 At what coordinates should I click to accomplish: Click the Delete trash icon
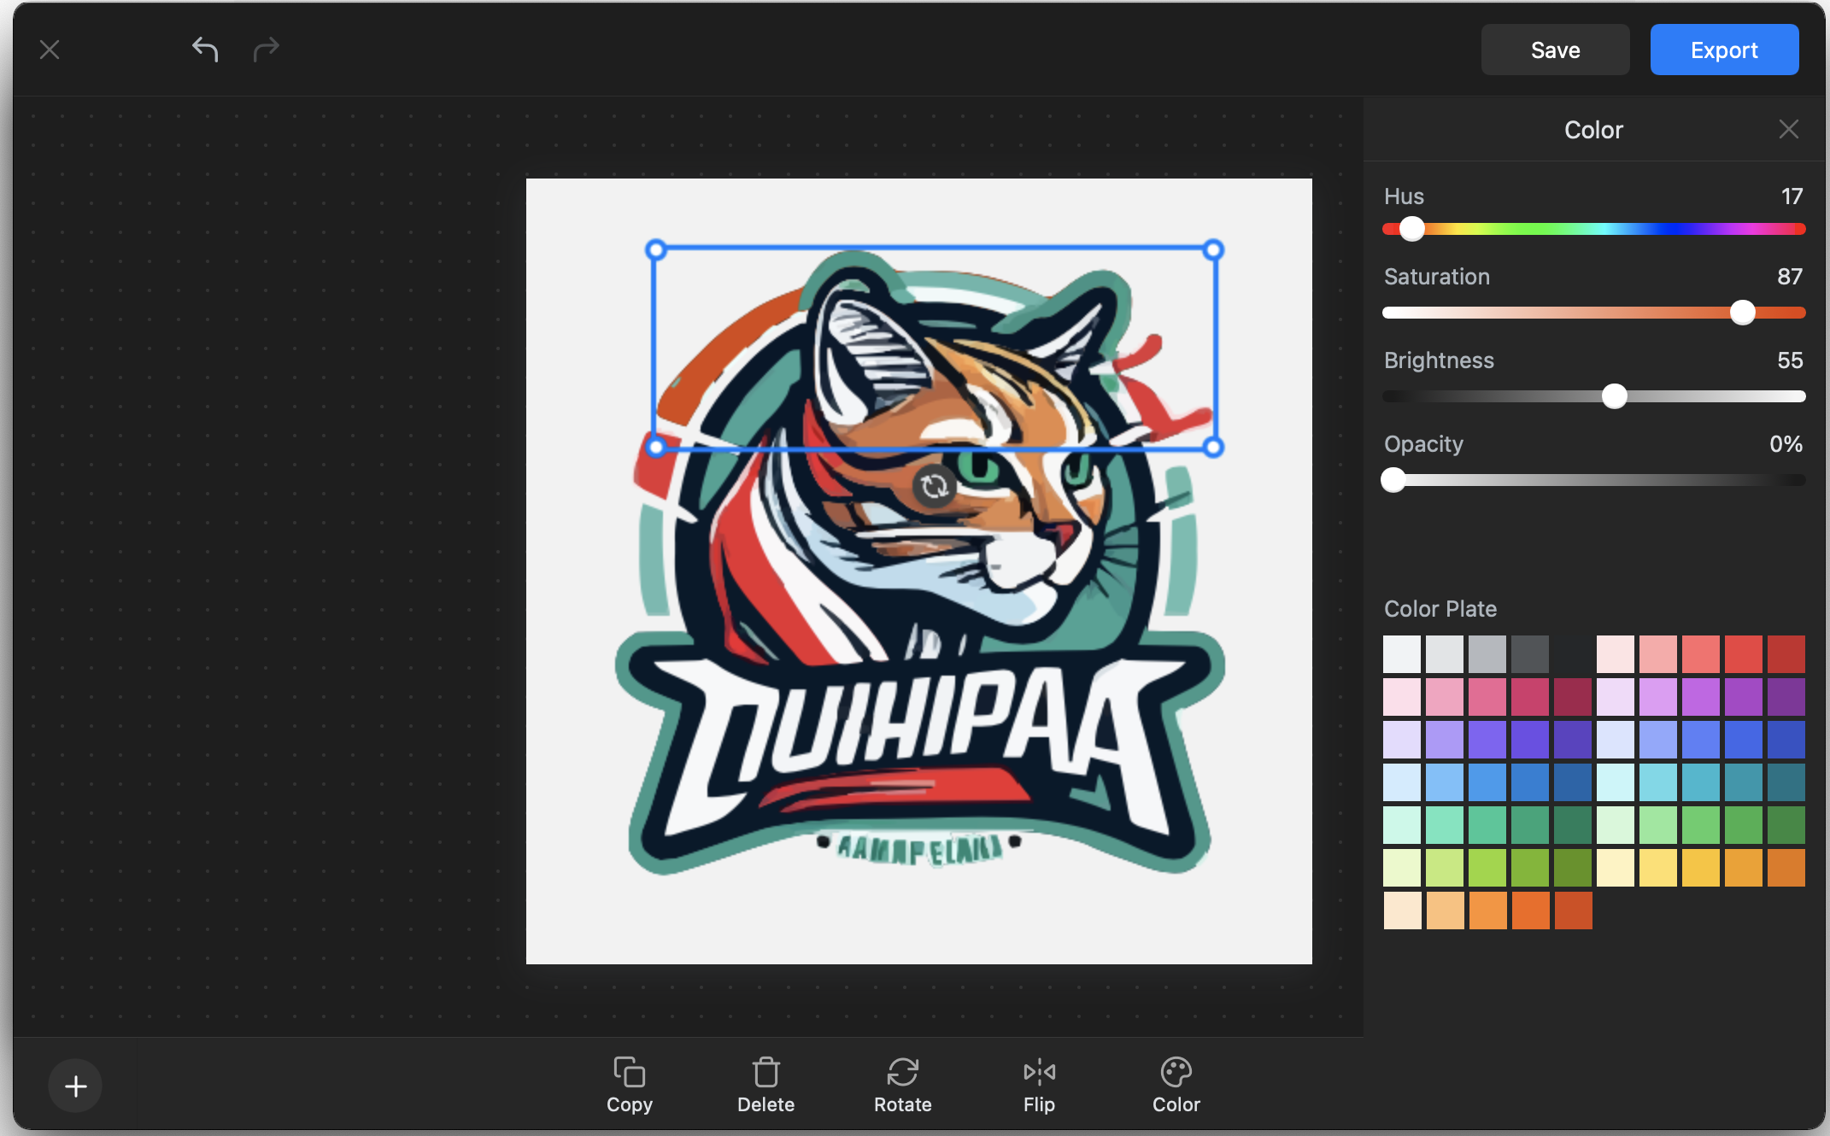pos(765,1071)
